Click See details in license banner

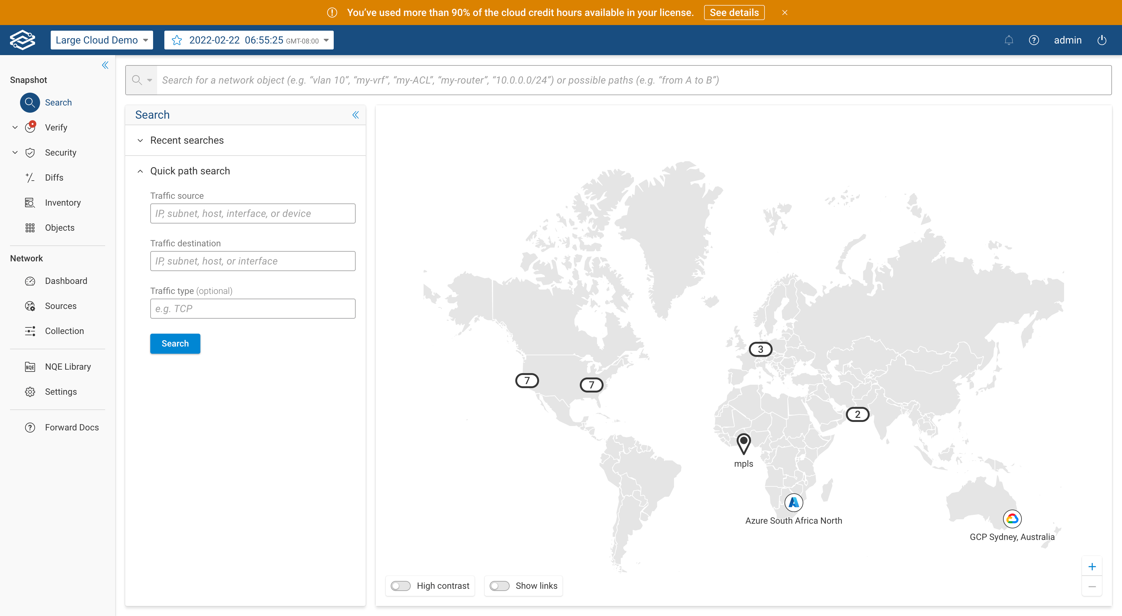(x=734, y=13)
